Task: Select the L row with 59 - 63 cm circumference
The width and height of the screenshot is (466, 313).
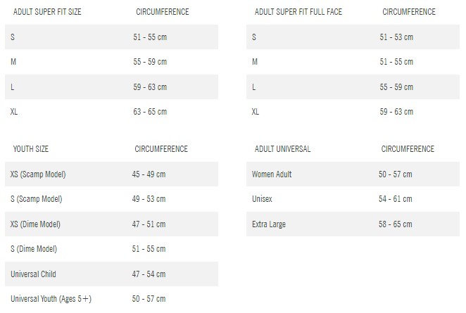Action: 111,87
